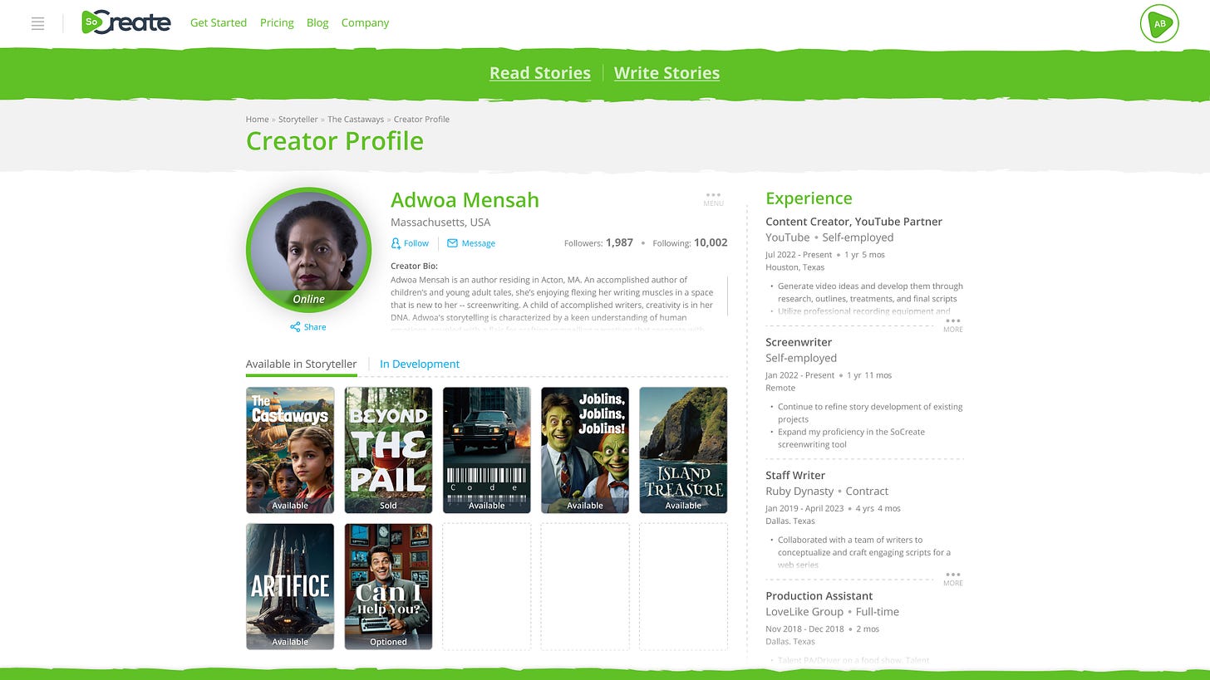Open Pricing in the top navigation
Viewport: 1210px width, 680px height.
pyautogui.click(x=277, y=22)
